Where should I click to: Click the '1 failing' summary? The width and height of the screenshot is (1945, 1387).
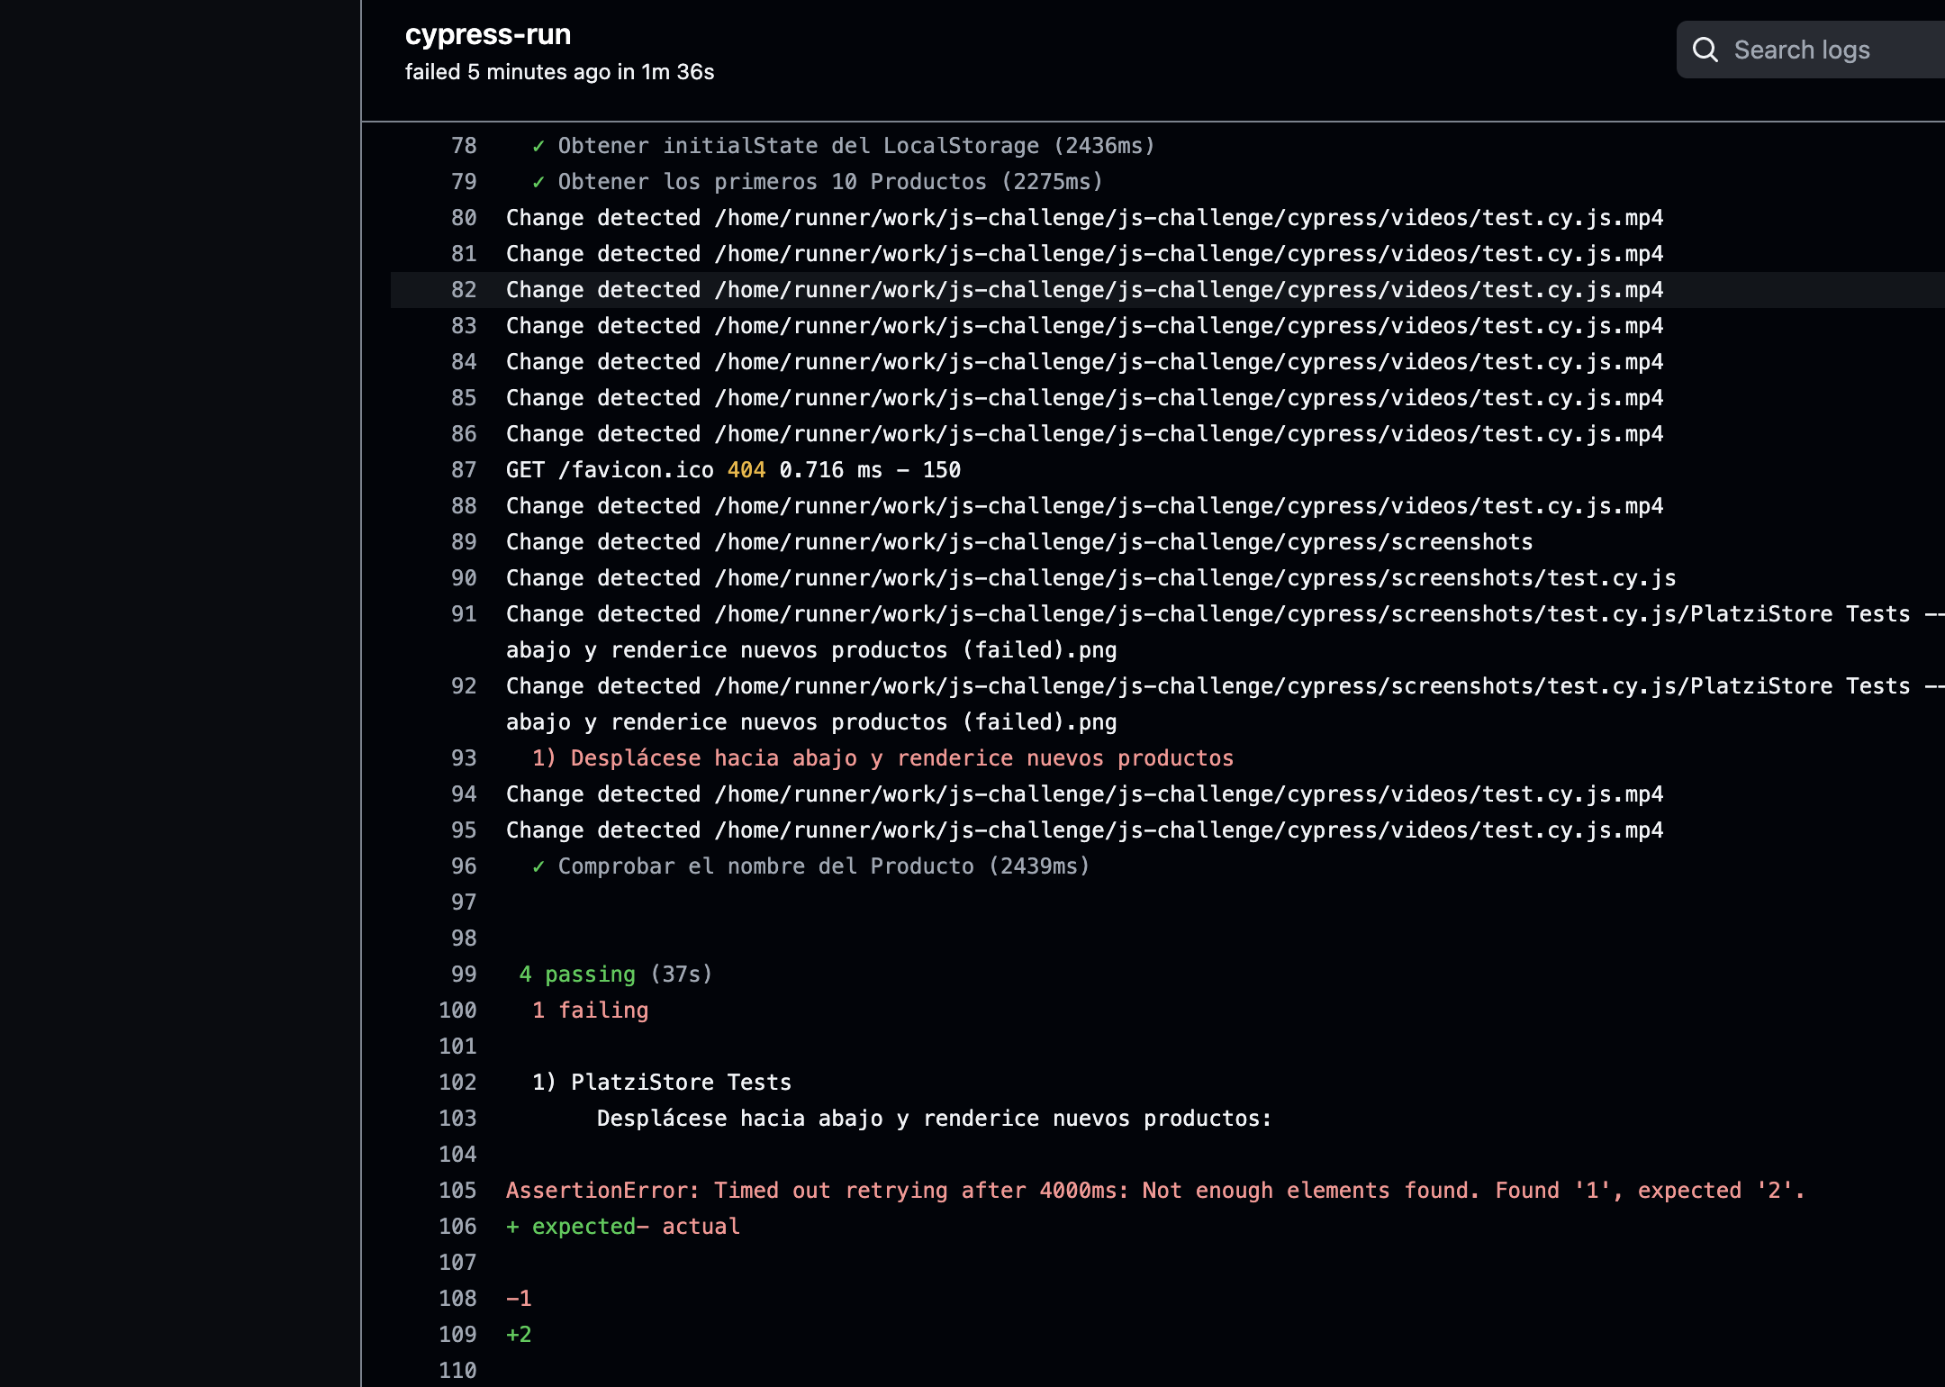tap(590, 1011)
